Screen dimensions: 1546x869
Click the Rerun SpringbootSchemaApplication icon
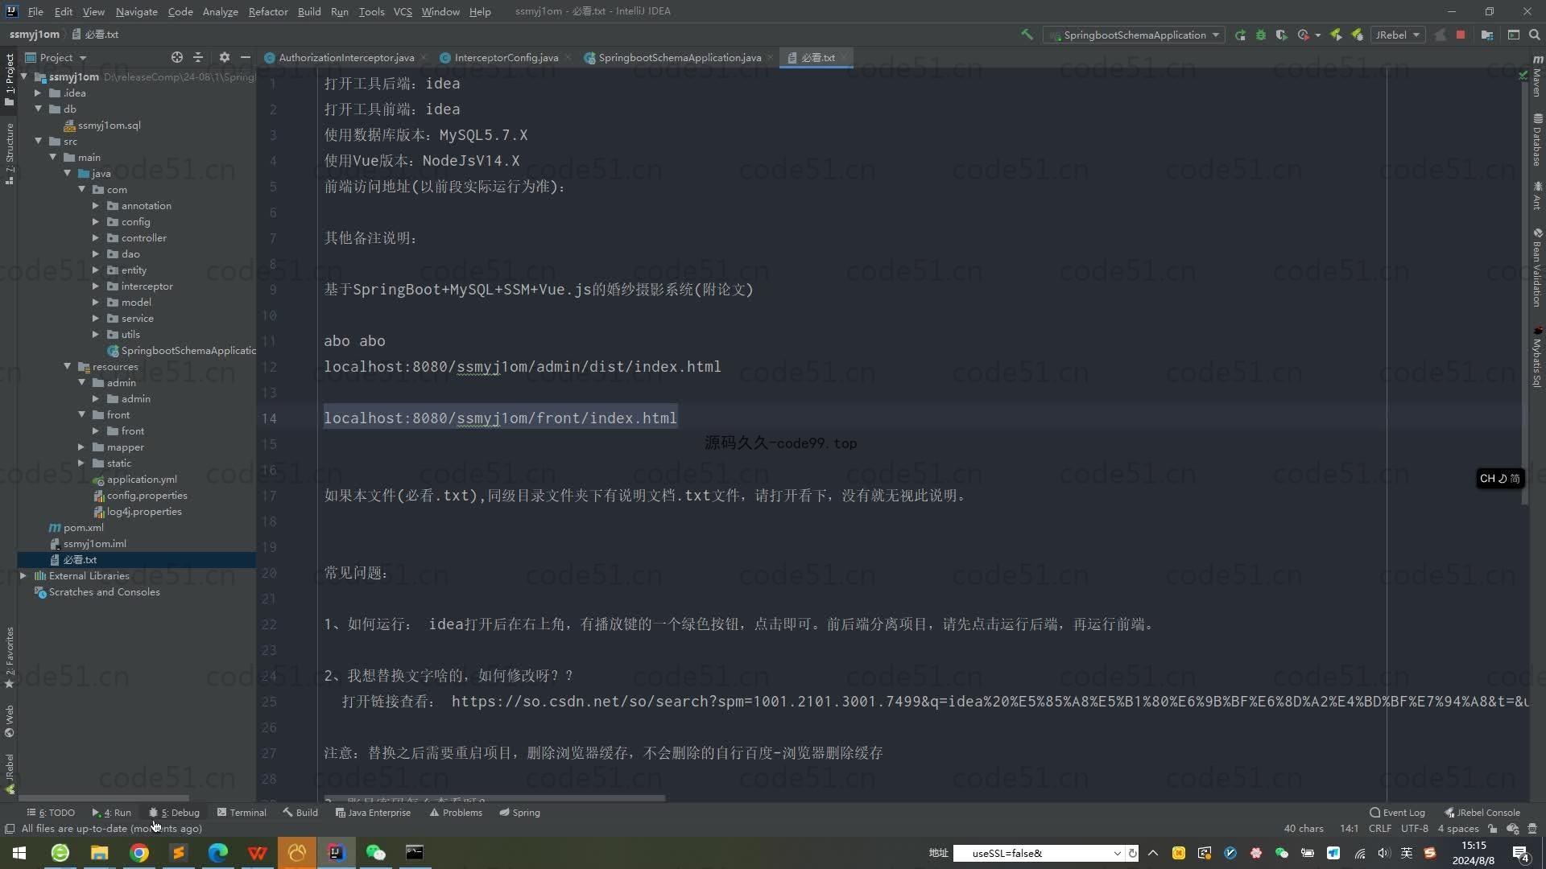1240,35
